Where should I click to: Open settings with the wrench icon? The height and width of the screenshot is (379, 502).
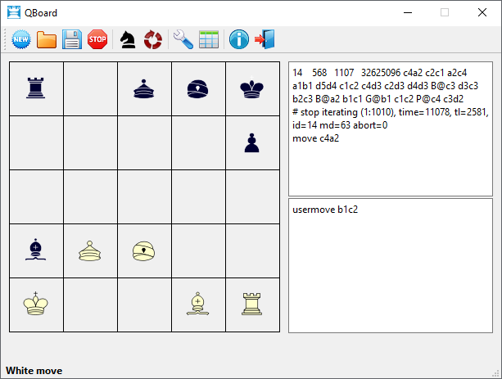(183, 39)
